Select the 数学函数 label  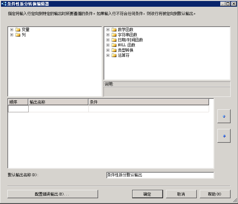125,30
